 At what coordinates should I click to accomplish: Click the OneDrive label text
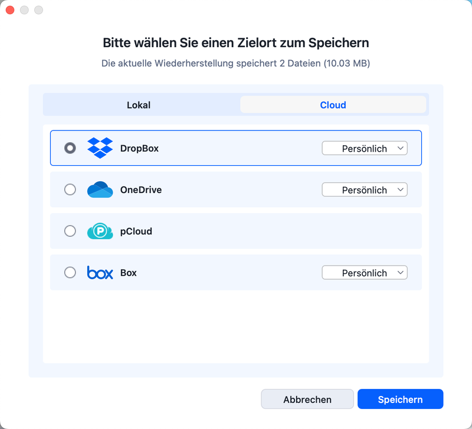click(141, 190)
